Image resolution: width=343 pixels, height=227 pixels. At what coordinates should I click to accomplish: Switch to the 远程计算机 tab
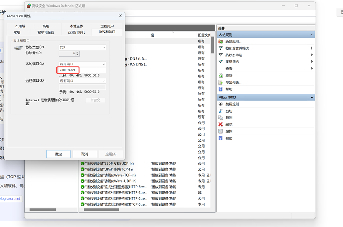click(x=76, y=32)
